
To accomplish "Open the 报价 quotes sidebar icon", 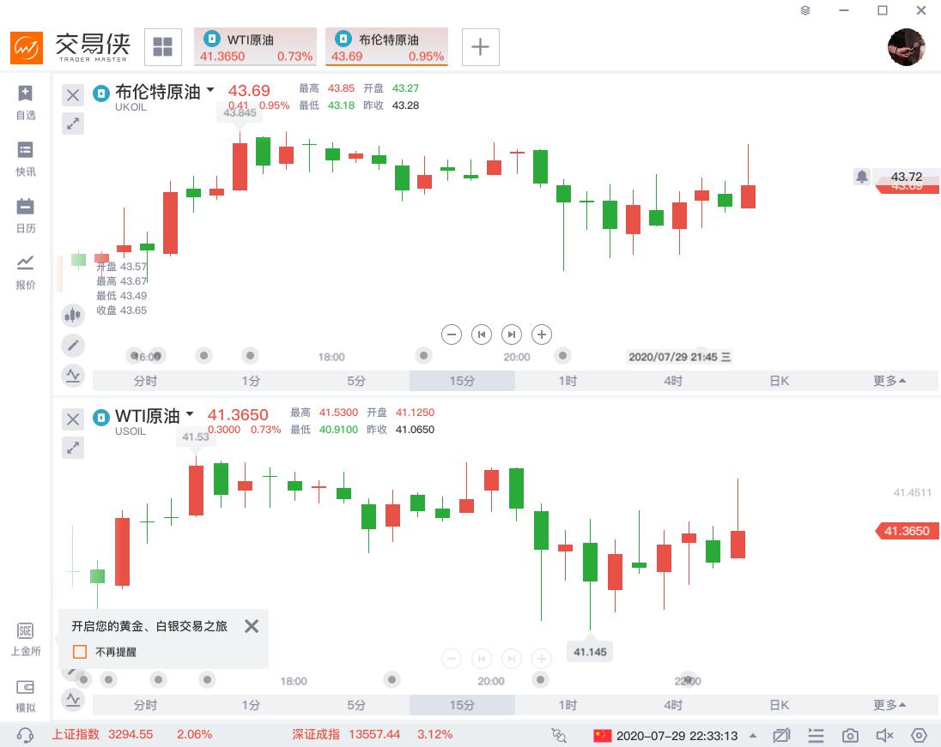I will point(25,272).
